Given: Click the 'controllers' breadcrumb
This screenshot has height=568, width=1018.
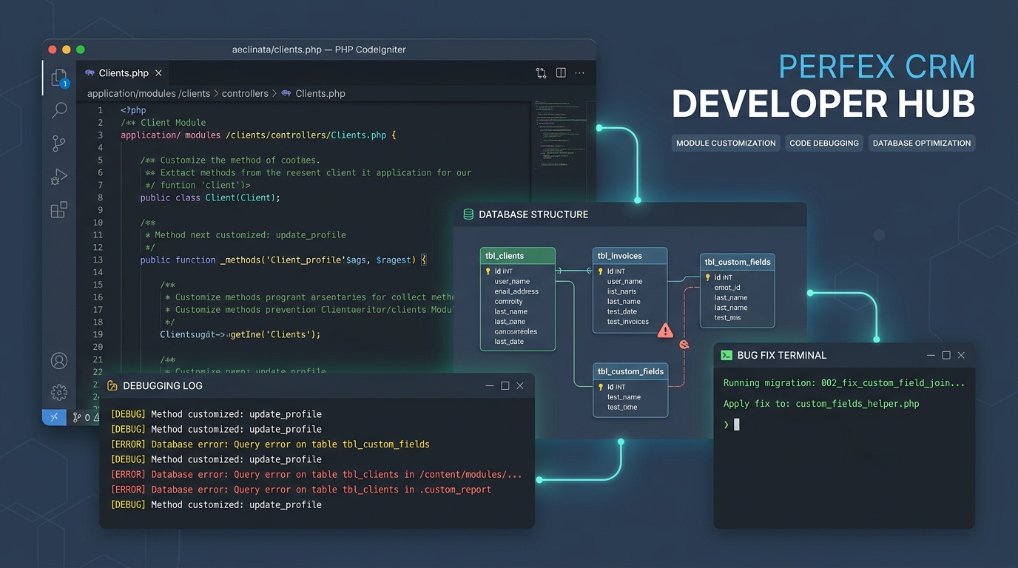Looking at the screenshot, I should 245,94.
